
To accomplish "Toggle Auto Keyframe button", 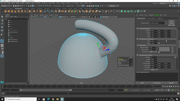I will tap(175, 90).
